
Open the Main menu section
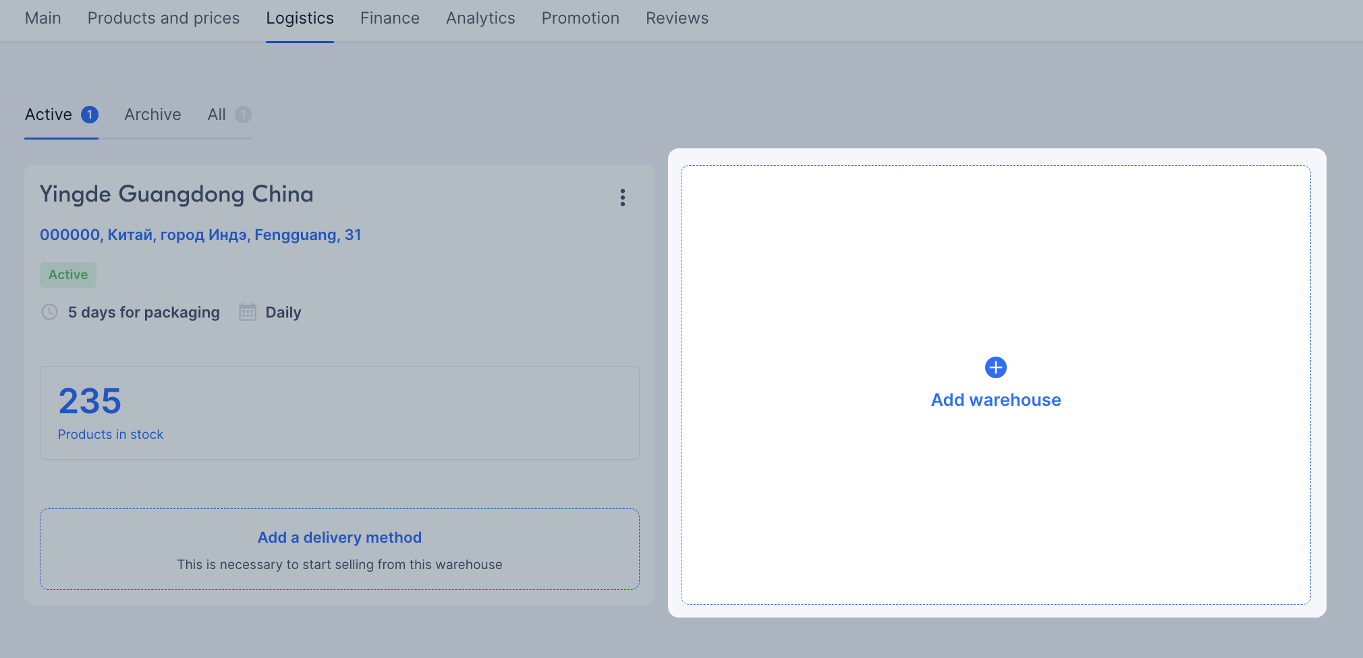point(43,18)
